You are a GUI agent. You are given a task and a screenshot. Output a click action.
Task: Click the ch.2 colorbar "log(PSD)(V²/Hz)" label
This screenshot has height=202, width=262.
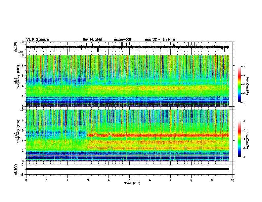(x=247, y=140)
